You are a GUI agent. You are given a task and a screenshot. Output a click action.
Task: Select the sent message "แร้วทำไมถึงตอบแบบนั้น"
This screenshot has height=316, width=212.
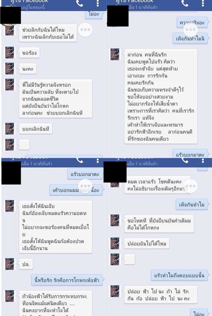click(179, 275)
